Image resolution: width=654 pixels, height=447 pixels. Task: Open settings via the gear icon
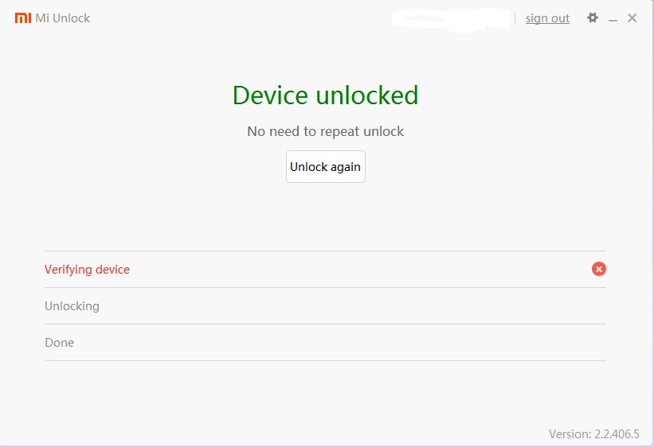[x=592, y=17]
